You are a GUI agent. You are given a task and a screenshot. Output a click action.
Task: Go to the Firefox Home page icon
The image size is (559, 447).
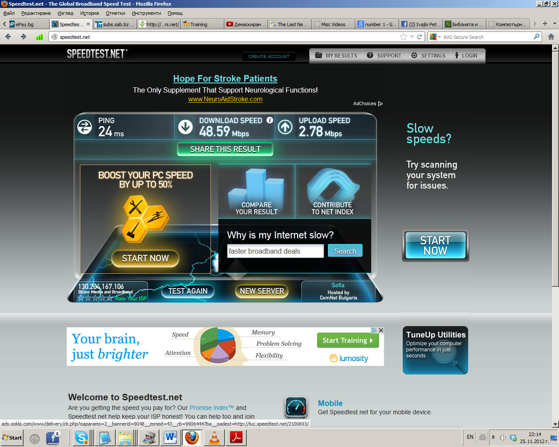coord(551,37)
